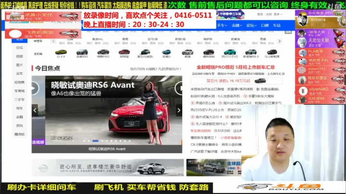Click the PLA毅哥 gift notification
This screenshot has width=346, height=194.
click(320, 53)
